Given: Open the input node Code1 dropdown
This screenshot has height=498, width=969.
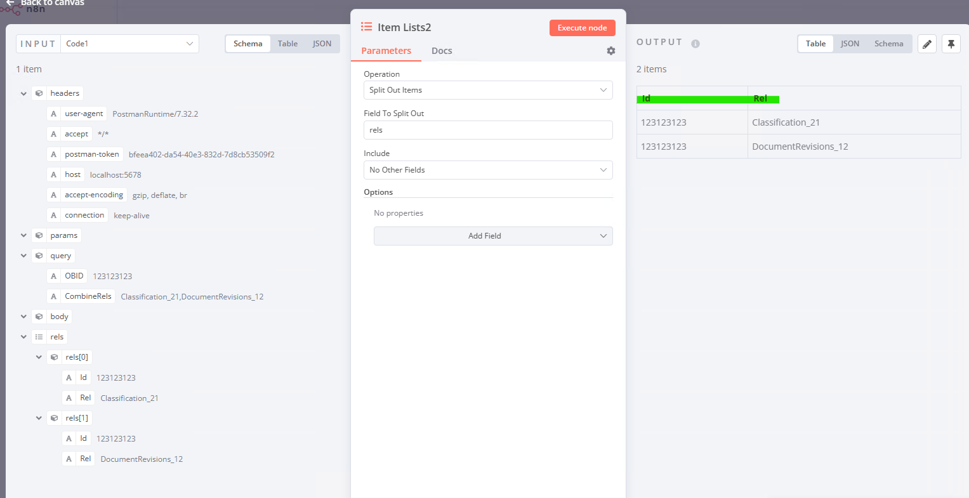Looking at the screenshot, I should click(x=129, y=44).
